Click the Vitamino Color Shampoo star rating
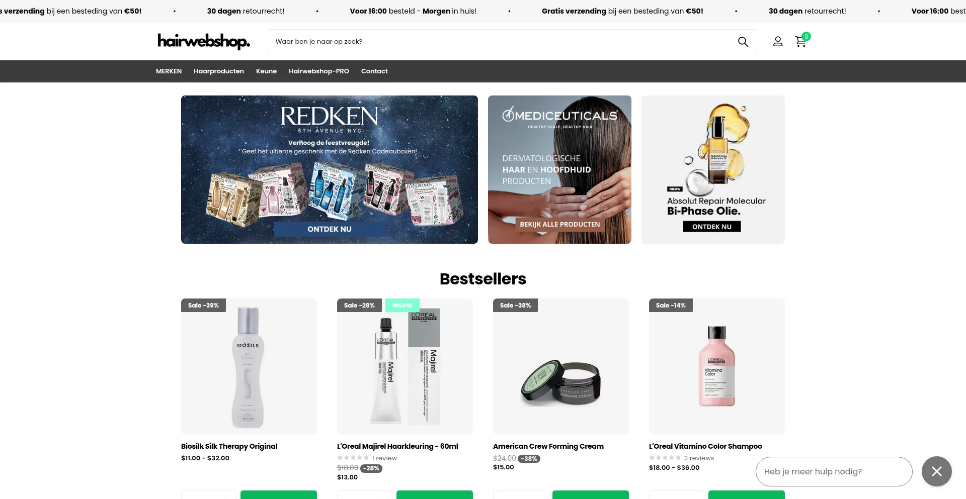Image resolution: width=966 pixels, height=499 pixels. pyautogui.click(x=665, y=458)
